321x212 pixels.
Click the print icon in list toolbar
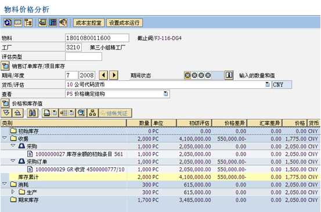click(x=47, y=113)
